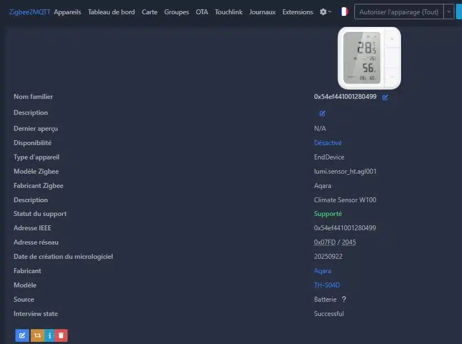Click the interview info icon button
The height and width of the screenshot is (344, 462).
point(49,335)
